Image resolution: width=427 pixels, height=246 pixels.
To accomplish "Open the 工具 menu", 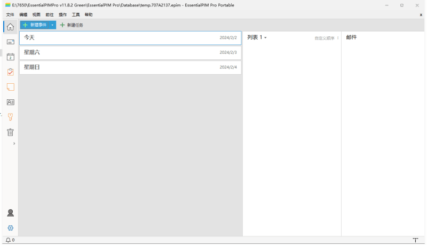I will coord(76,14).
